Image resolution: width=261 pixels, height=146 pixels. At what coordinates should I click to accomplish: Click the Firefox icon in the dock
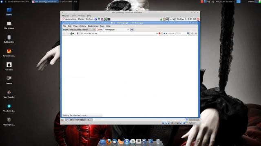coord(108,142)
